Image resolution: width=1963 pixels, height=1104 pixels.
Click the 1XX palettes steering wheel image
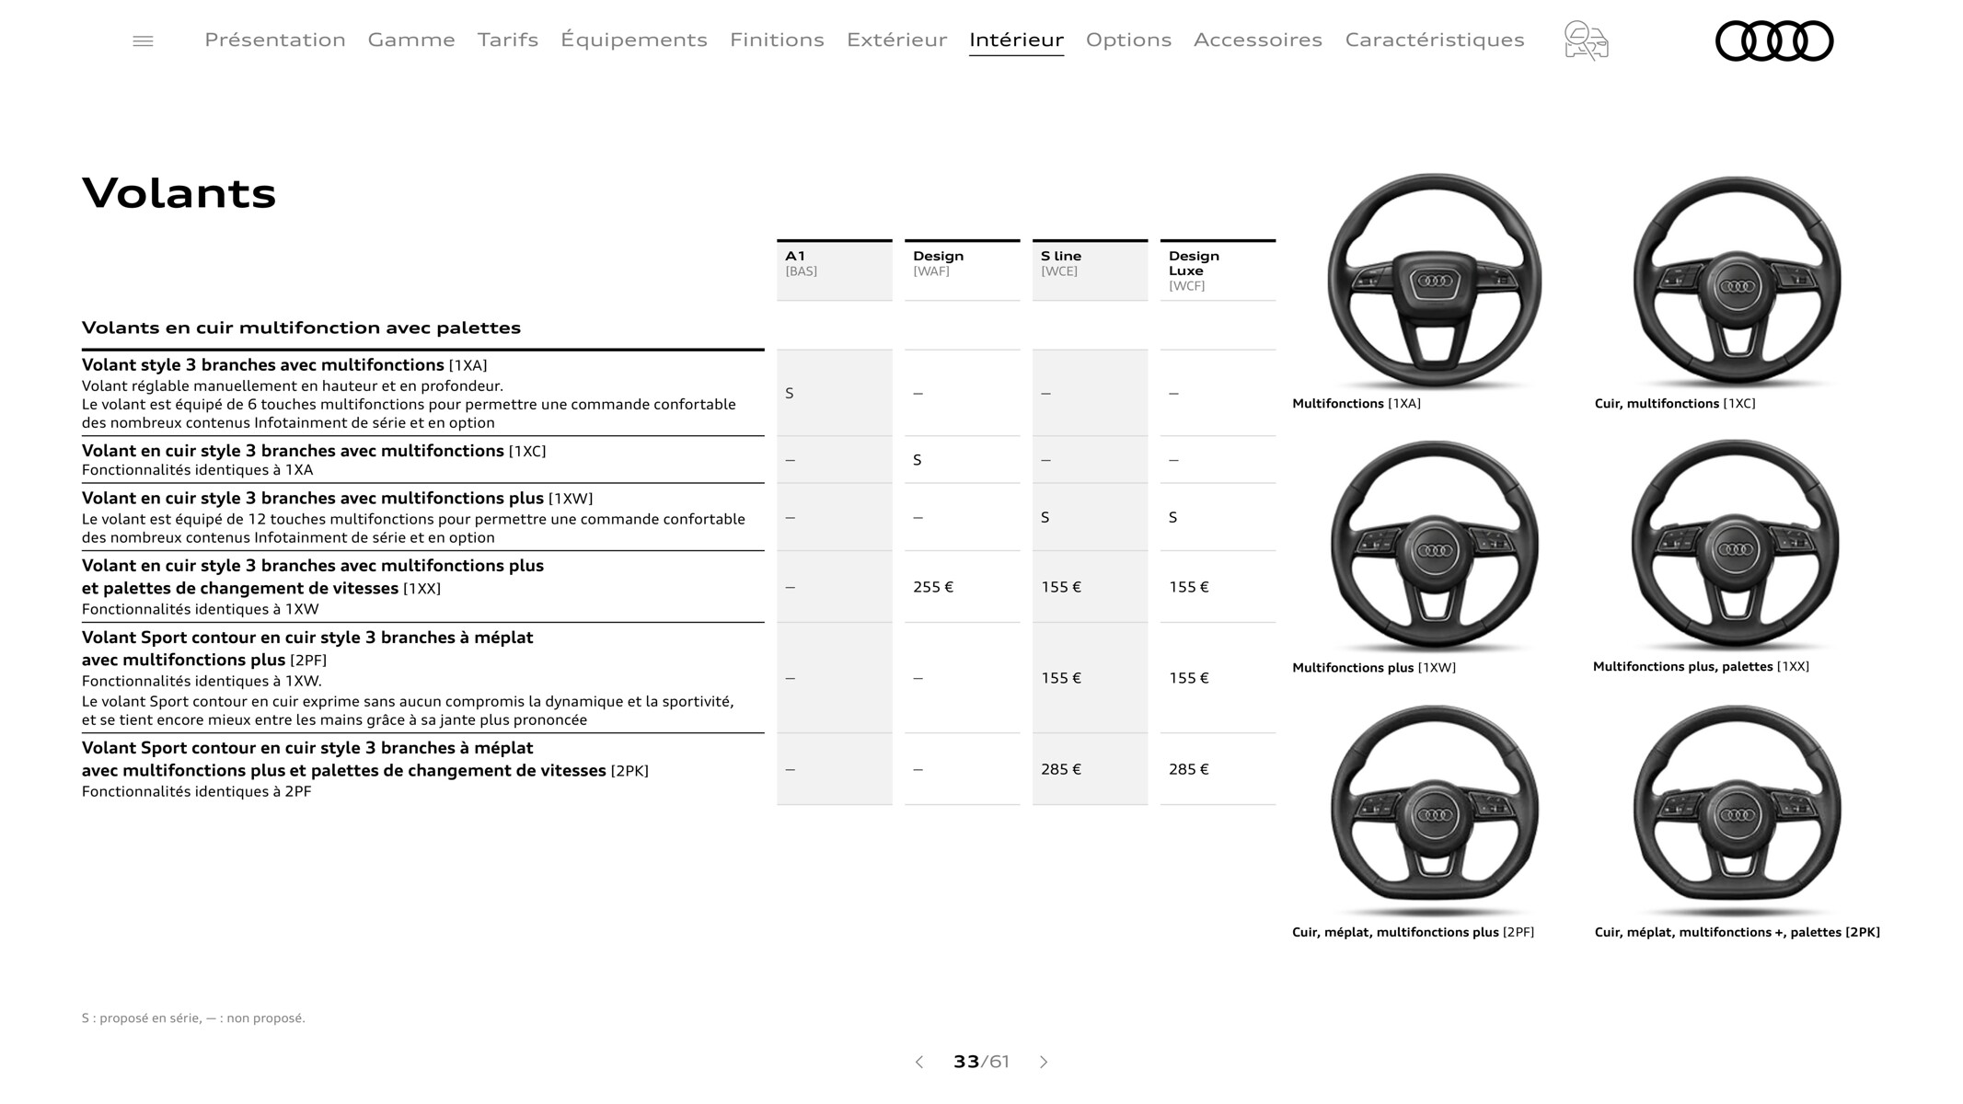[1736, 546]
